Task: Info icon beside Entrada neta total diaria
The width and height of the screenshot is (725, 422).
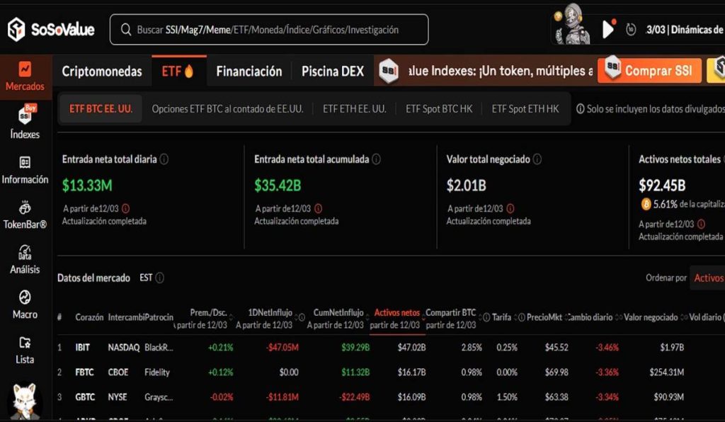Action: pyautogui.click(x=164, y=159)
